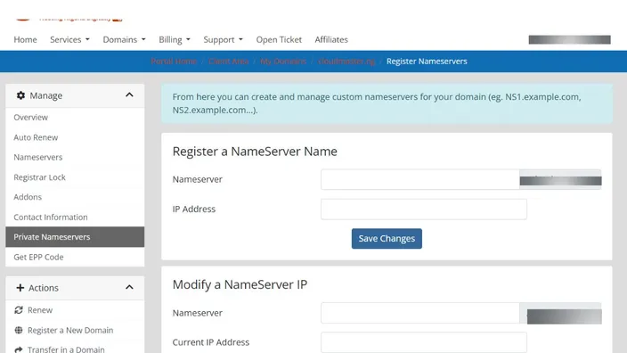
Task: Open the Services dropdown menu
Action: pos(69,39)
